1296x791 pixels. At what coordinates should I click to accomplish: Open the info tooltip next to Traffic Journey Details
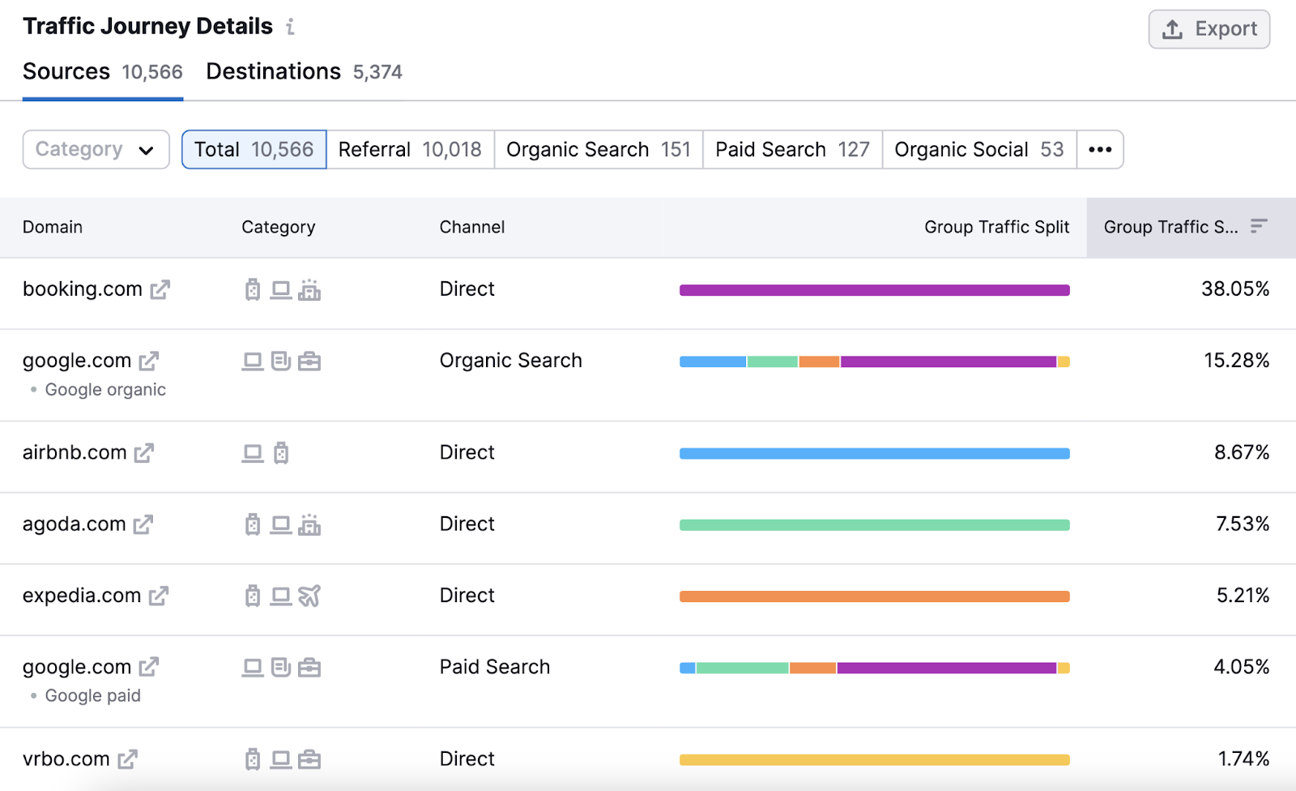[x=290, y=27]
